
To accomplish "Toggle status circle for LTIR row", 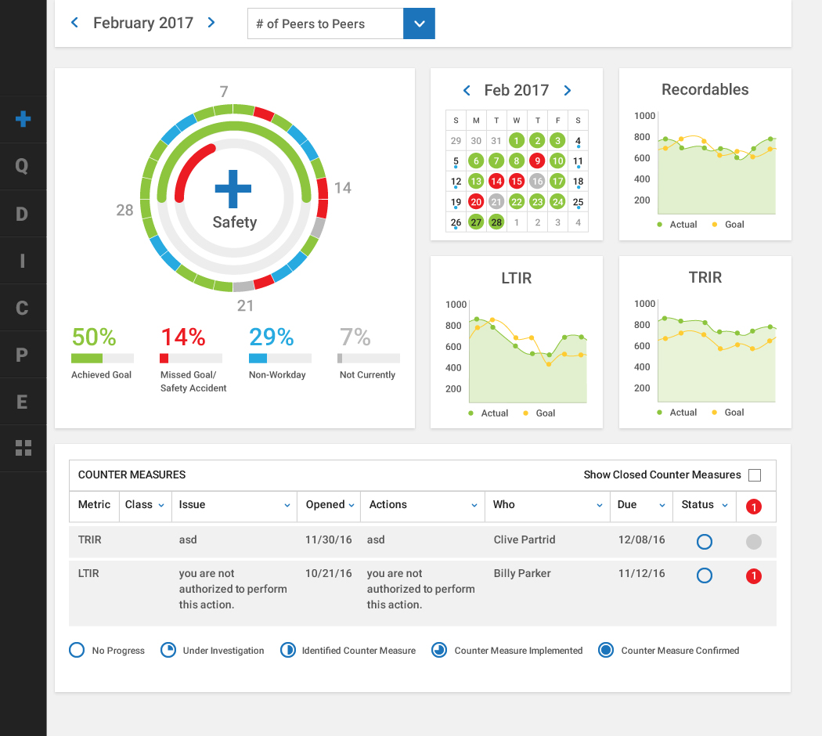I will 704,576.
